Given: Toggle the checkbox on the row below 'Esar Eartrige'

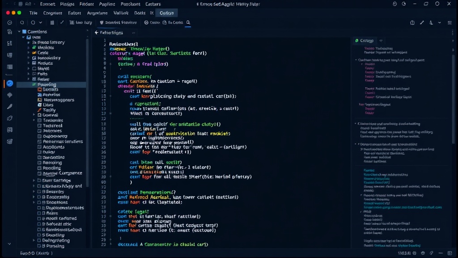Looking at the screenshot, I should 39,186.
